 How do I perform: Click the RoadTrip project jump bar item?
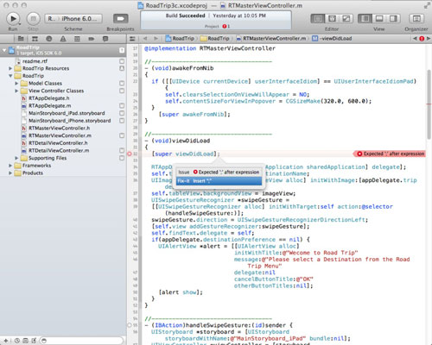[x=181, y=39]
